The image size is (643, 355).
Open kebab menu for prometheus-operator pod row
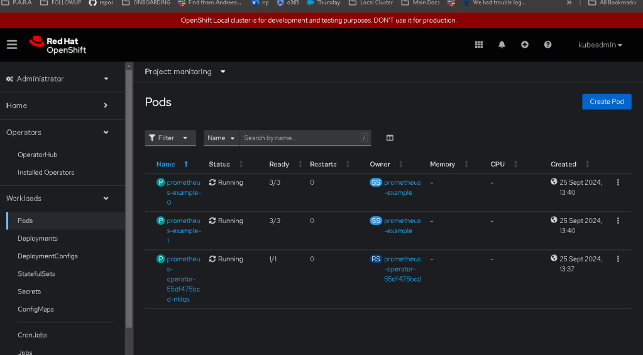(618, 259)
